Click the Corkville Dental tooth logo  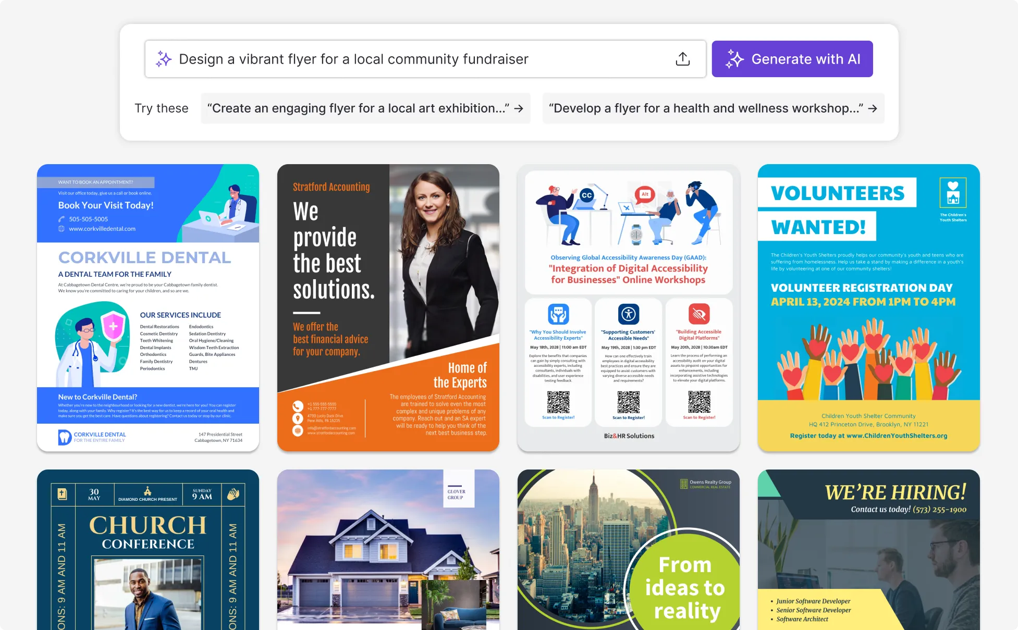[x=64, y=437]
